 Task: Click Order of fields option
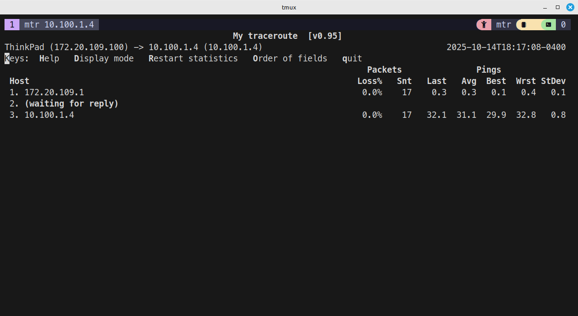click(x=290, y=59)
